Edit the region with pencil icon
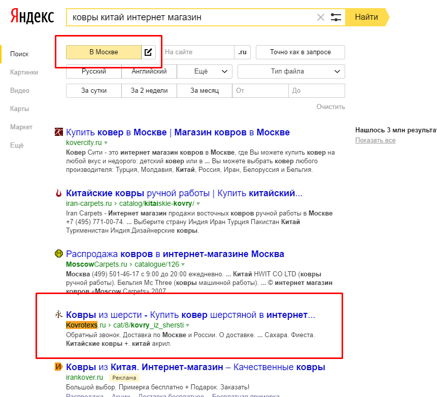 click(x=148, y=52)
